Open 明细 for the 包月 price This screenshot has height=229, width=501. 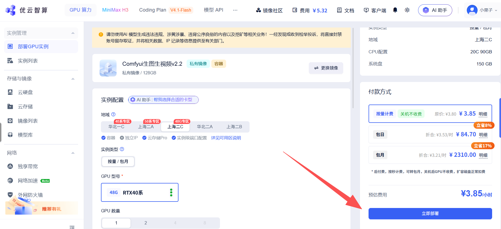coord(483,155)
